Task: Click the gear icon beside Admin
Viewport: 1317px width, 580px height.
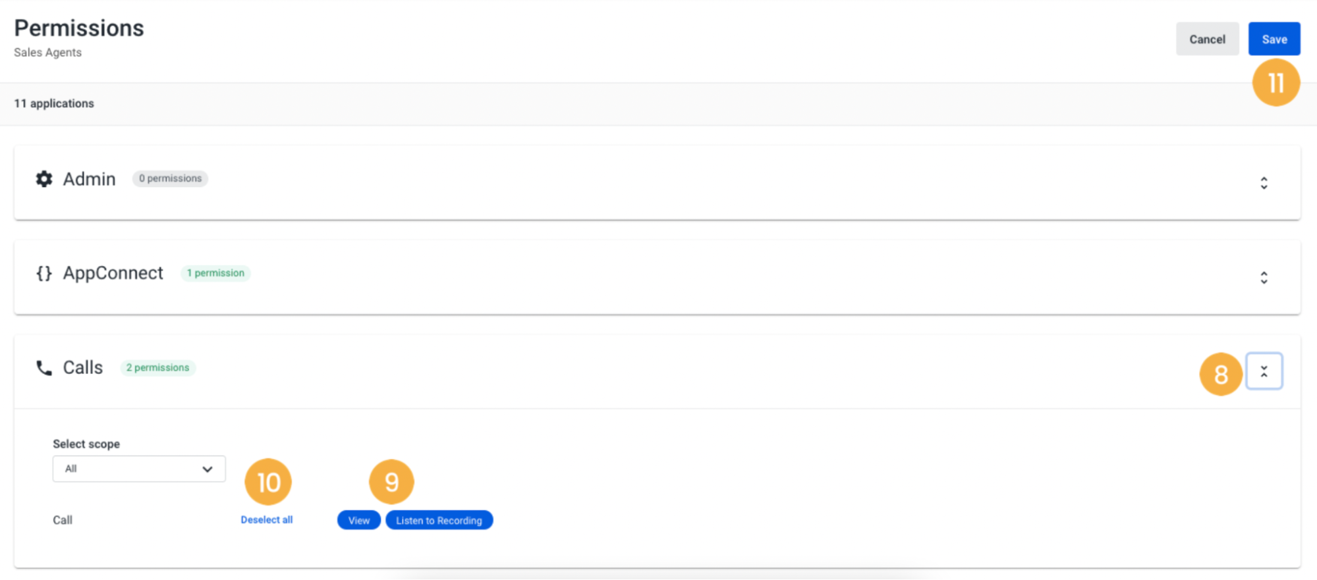Action: [43, 178]
